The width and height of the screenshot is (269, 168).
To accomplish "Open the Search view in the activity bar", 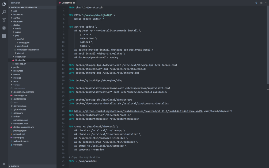I will (4, 12).
